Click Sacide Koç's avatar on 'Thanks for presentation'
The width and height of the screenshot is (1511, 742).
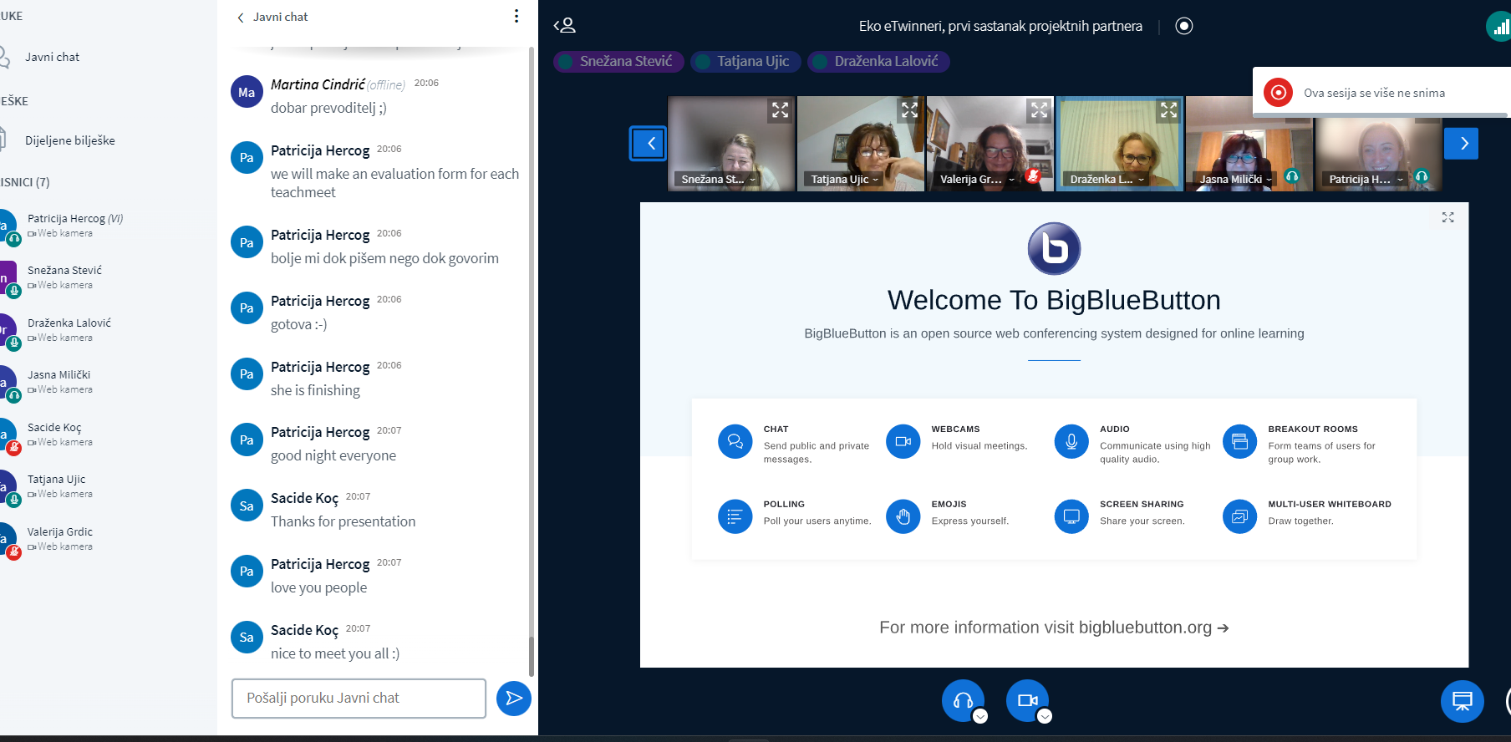pyautogui.click(x=247, y=506)
